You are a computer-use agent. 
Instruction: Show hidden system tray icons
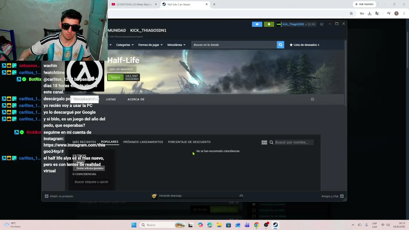coord(353,225)
